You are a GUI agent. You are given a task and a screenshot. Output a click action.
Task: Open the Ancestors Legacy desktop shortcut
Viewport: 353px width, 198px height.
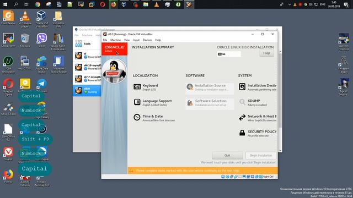click(x=344, y=64)
